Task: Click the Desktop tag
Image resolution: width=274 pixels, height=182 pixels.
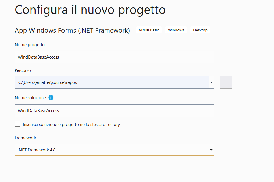Action: tap(200, 30)
